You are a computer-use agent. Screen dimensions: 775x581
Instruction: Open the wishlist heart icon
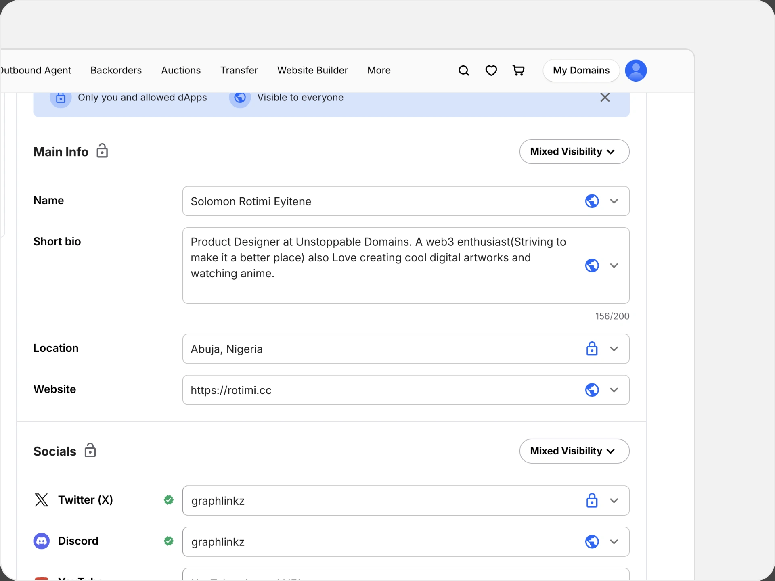491,71
